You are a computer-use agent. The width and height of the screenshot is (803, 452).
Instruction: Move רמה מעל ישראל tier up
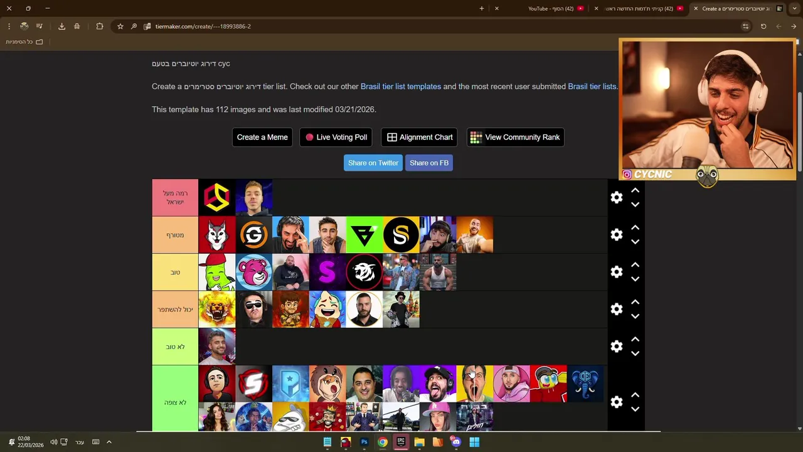tap(635, 190)
